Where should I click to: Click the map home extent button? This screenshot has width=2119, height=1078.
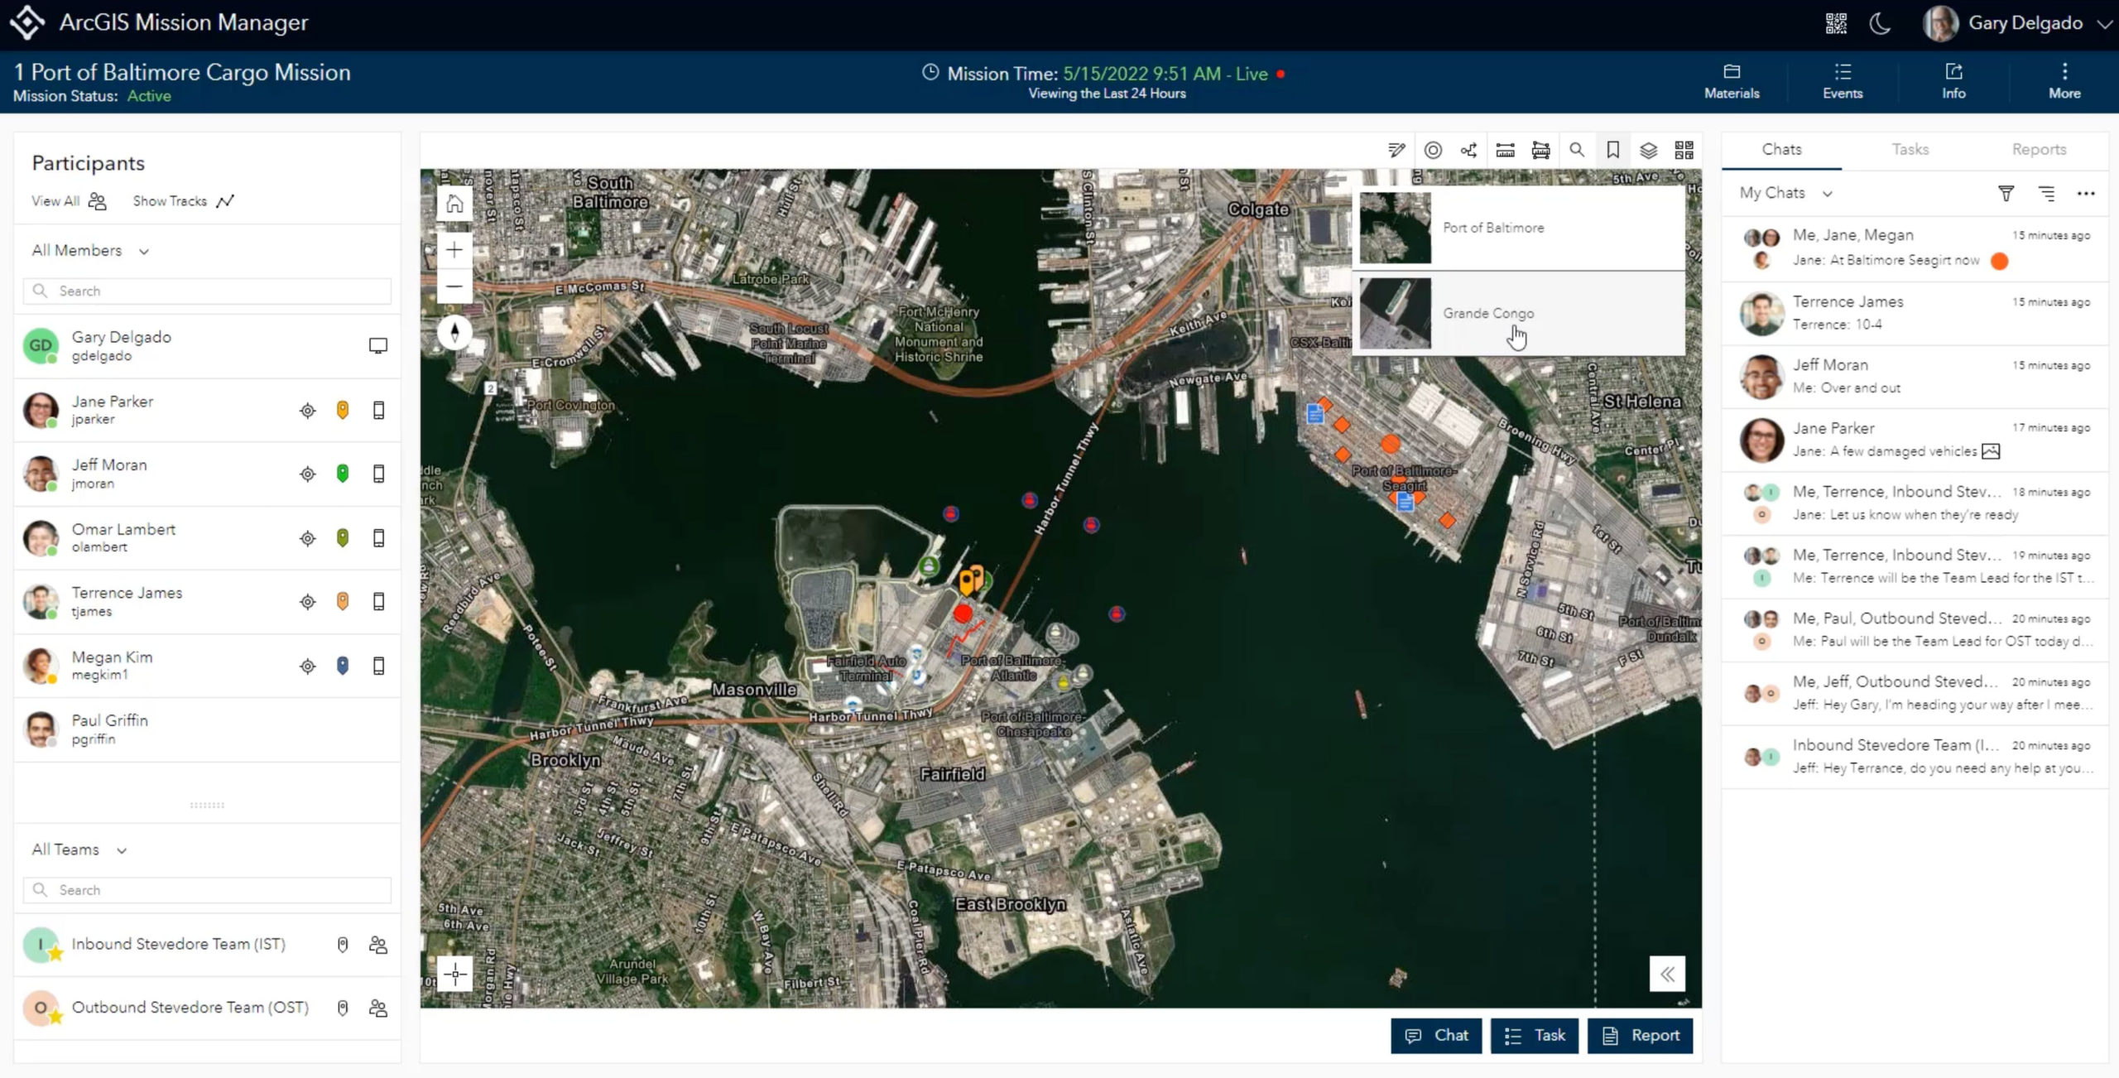454,204
